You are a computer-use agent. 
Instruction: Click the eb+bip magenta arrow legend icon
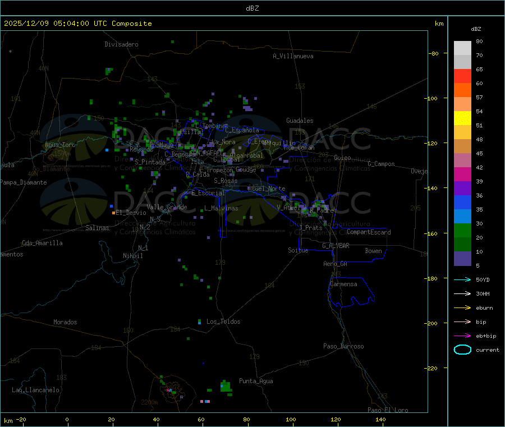(x=462, y=336)
